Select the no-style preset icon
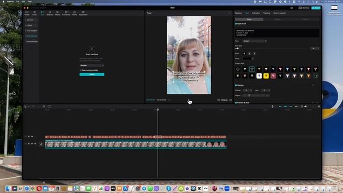The image size is (343, 193). pyautogui.click(x=238, y=69)
